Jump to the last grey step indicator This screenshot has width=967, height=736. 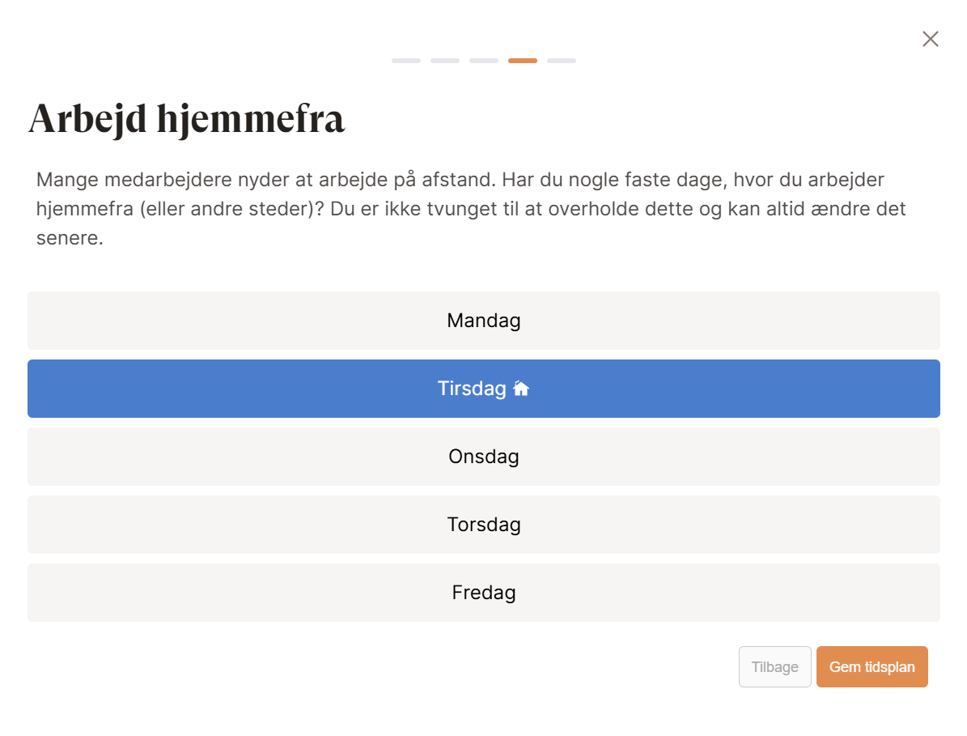(x=562, y=61)
